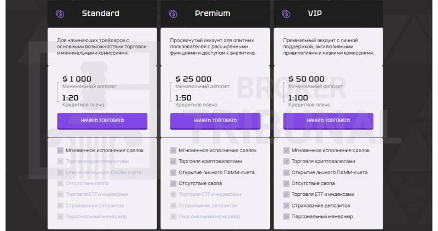Click the 1:100 leverage value in VIP

pyautogui.click(x=298, y=98)
